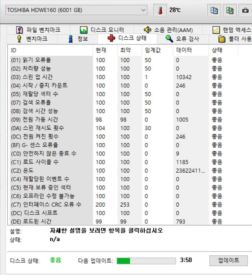
Task: Click the current value 104
Action: tap(100, 128)
